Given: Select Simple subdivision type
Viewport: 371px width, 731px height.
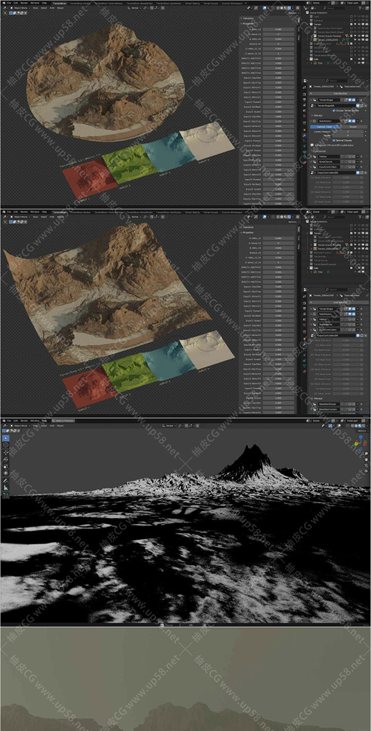Looking at the screenshot, I should pyautogui.click(x=353, y=127).
